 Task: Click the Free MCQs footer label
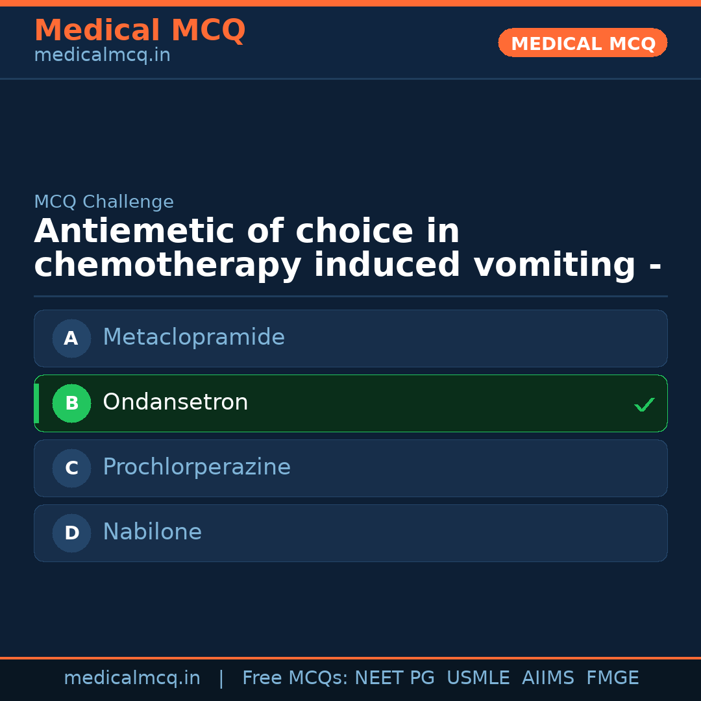(x=295, y=678)
